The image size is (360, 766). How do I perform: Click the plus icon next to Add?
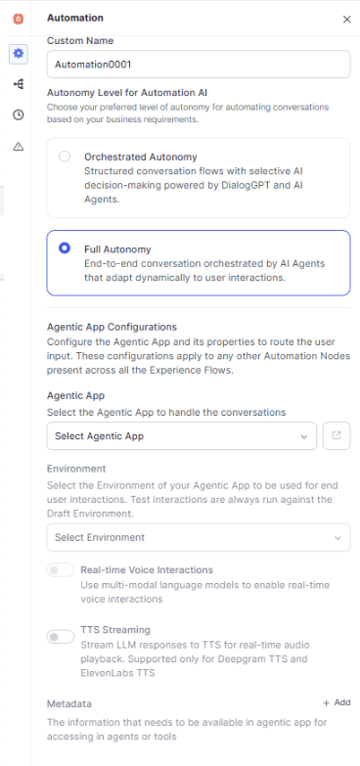327,703
